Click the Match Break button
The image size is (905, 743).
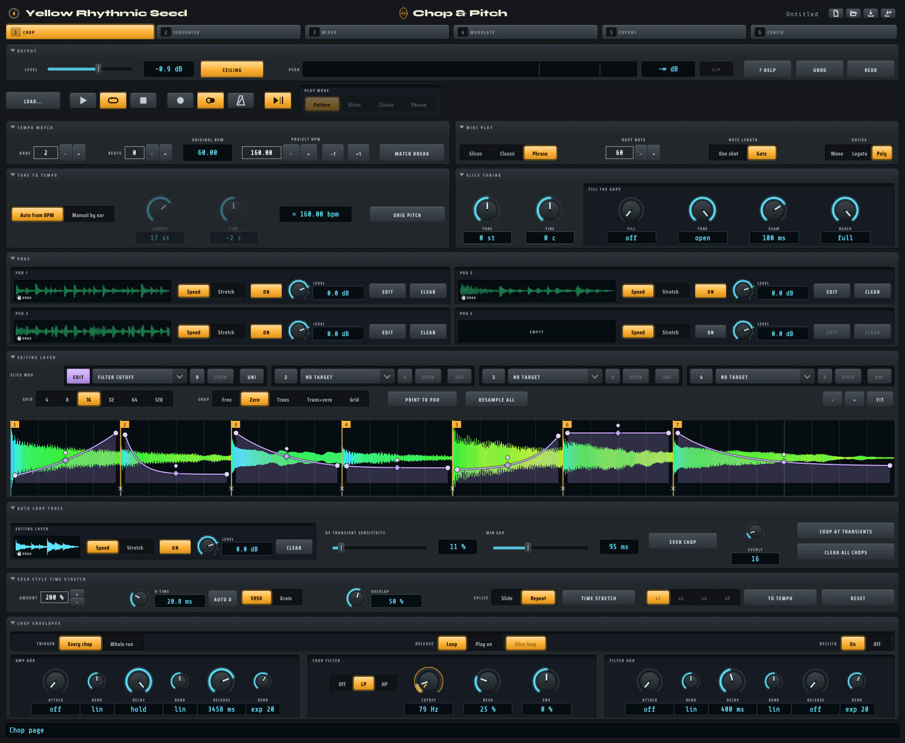click(x=412, y=153)
